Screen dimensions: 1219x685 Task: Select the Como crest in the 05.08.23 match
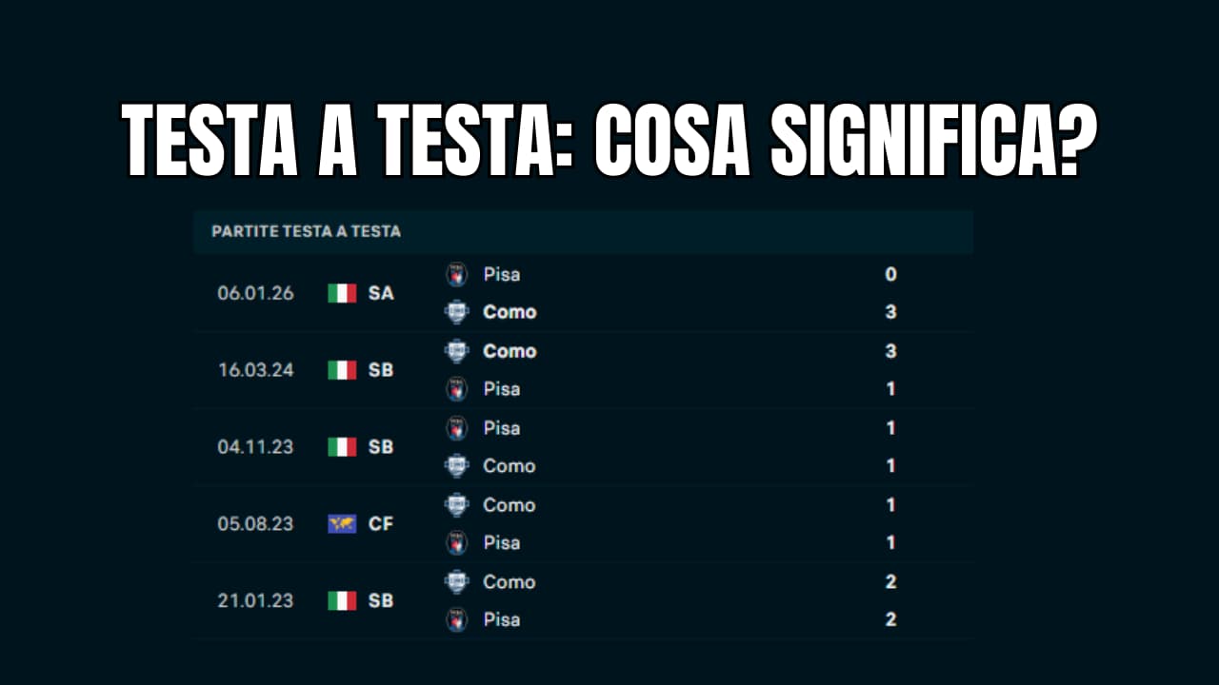[457, 505]
